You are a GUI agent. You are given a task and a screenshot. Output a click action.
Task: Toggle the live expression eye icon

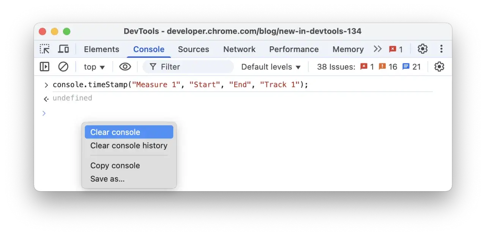pyautogui.click(x=125, y=67)
